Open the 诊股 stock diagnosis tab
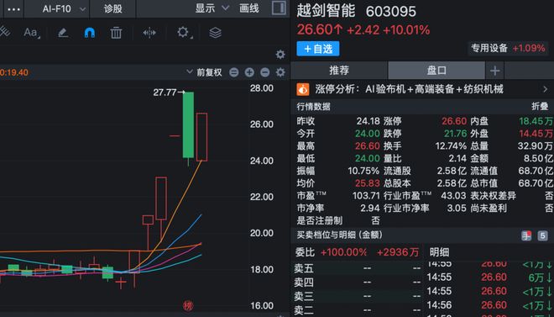This screenshot has height=317, width=554. 113,9
